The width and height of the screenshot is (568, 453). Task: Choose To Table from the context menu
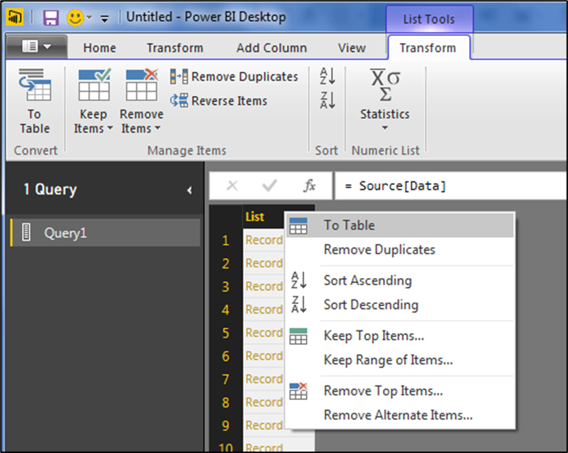400,225
